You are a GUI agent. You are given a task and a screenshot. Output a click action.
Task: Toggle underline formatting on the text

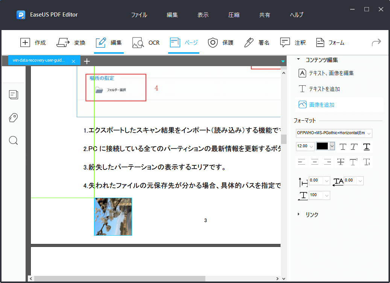pos(366,147)
